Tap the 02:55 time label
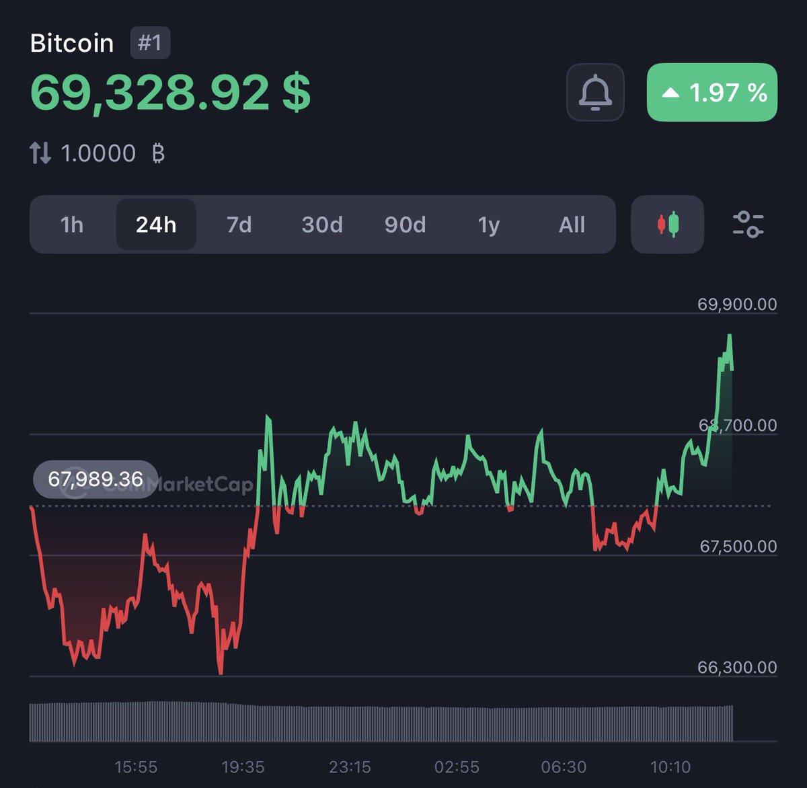The width and height of the screenshot is (807, 788). click(x=457, y=766)
